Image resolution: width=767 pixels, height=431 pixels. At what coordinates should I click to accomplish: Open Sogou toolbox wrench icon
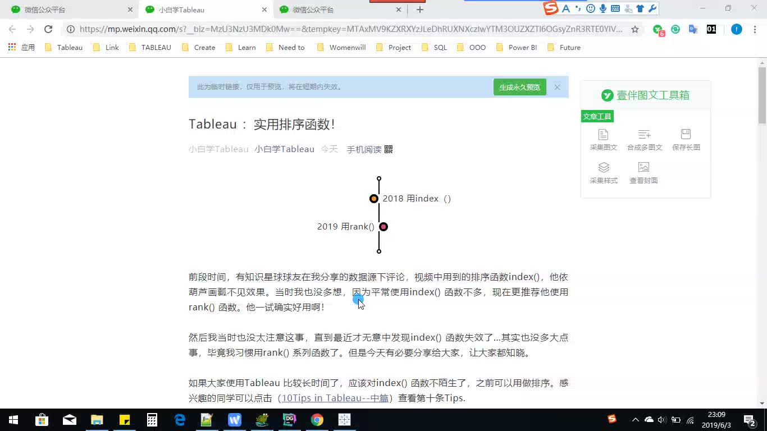(652, 8)
